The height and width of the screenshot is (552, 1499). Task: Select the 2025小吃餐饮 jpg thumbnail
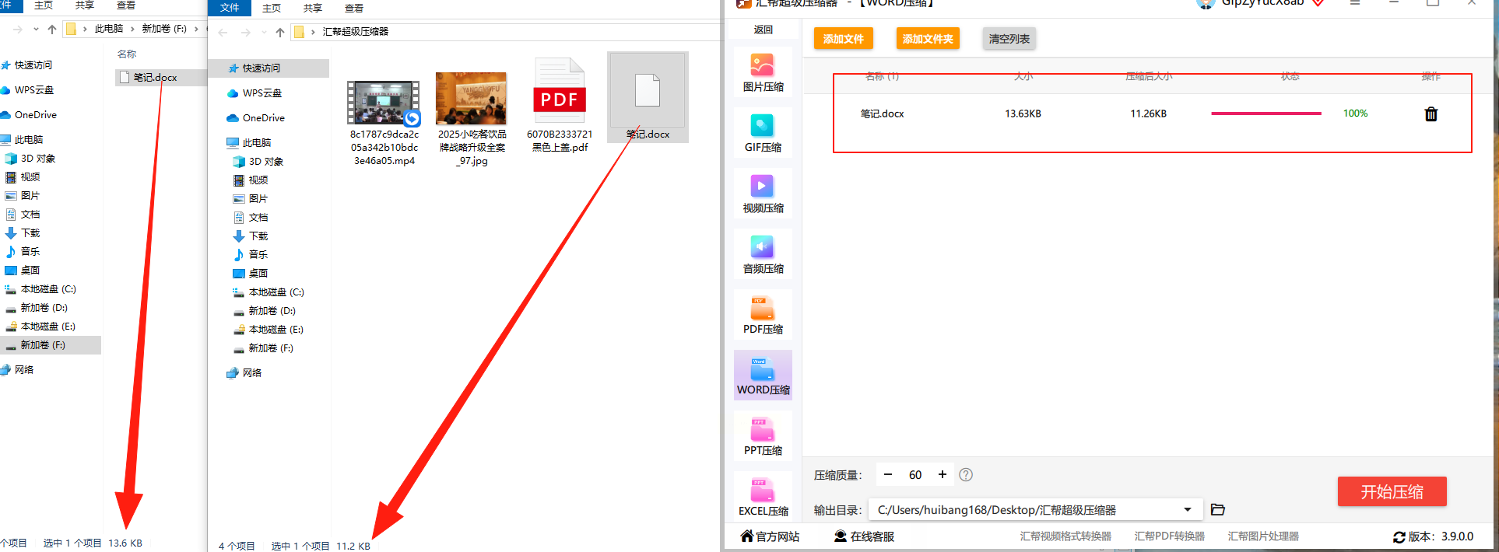coord(472,99)
